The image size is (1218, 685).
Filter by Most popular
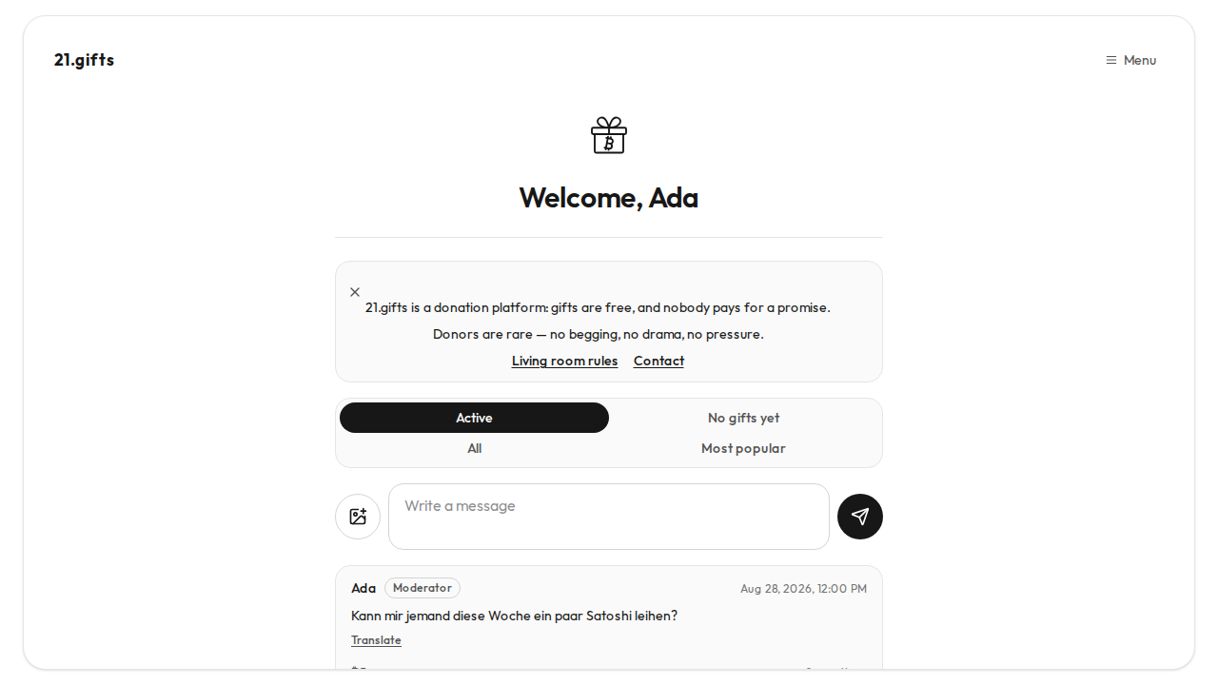[743, 448]
